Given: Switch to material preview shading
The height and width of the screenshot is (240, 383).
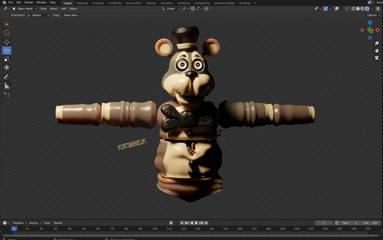Looking at the screenshot, I should point(363,9).
